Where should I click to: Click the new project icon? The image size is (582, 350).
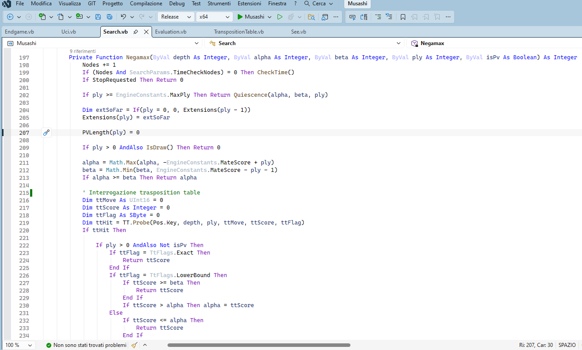click(42, 17)
